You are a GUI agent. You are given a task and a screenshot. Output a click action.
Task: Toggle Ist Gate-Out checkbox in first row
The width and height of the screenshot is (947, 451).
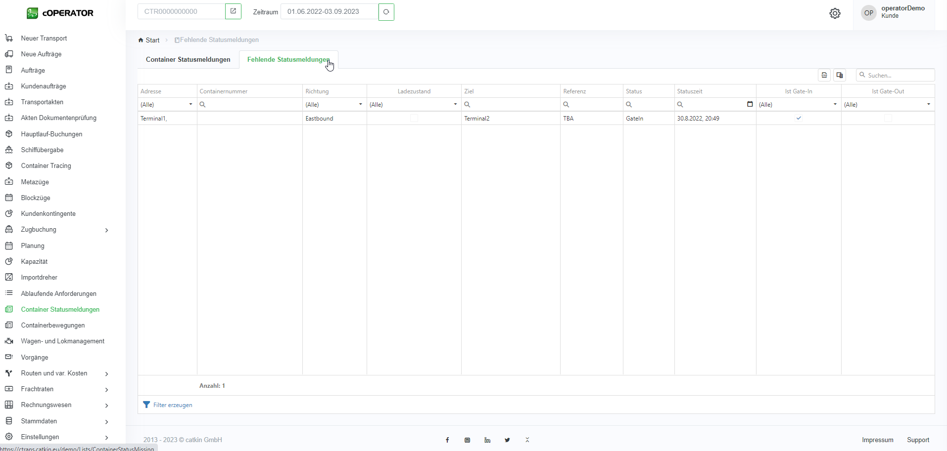(x=888, y=118)
